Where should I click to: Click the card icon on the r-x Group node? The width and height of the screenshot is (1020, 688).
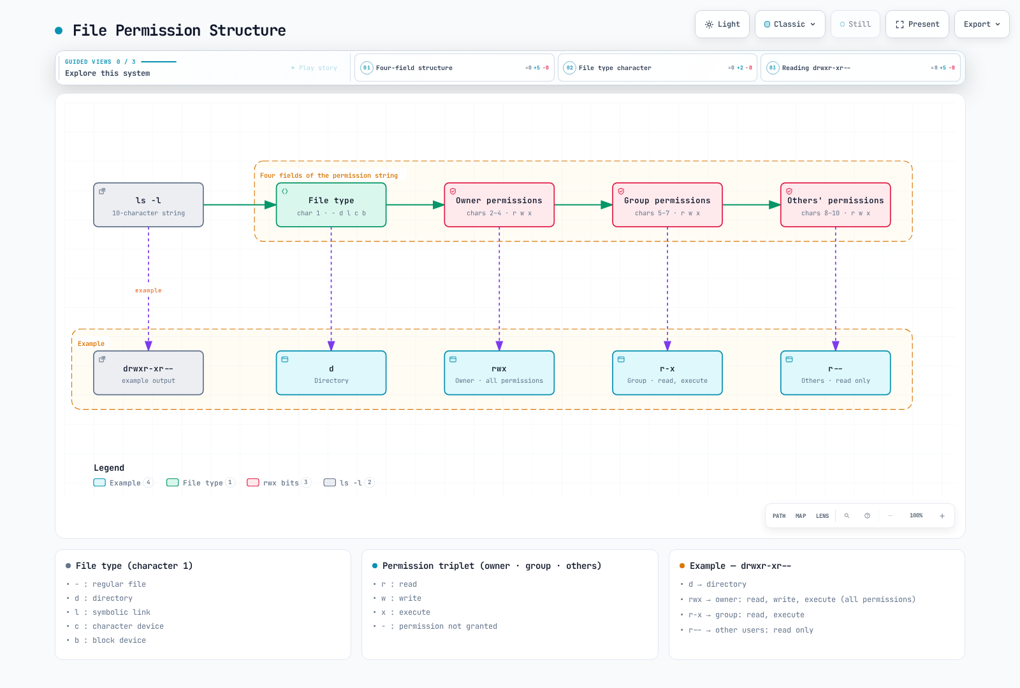[622, 359]
